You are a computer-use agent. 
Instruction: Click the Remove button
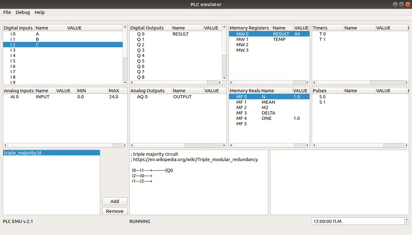(x=114, y=211)
